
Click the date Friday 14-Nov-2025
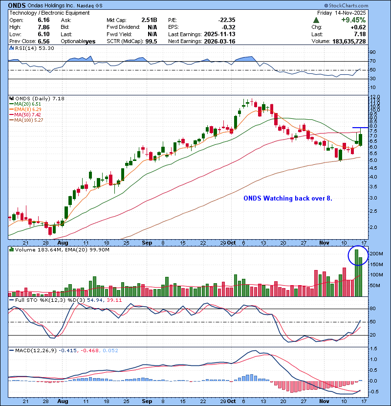tap(341, 13)
